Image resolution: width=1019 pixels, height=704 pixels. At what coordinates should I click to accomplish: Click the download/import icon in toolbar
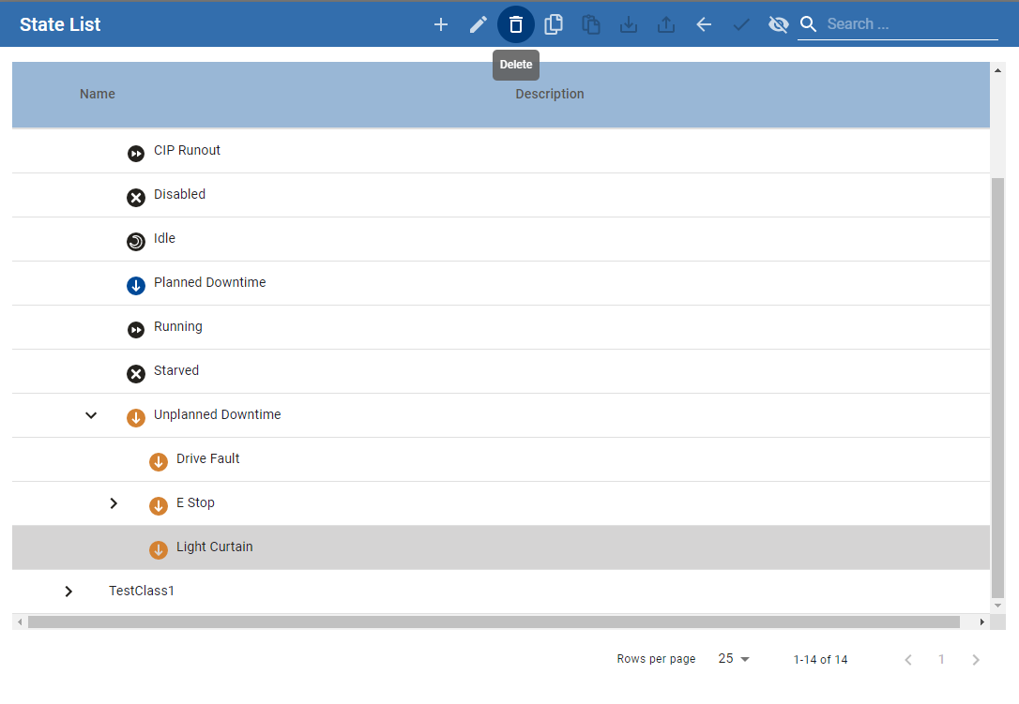click(629, 24)
